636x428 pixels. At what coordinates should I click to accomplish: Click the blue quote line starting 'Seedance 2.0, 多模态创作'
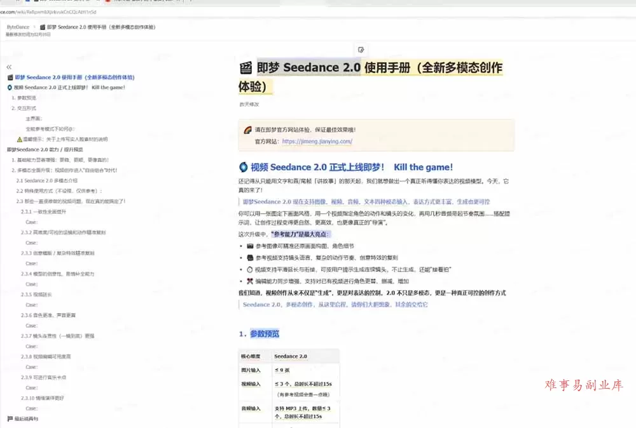click(335, 305)
